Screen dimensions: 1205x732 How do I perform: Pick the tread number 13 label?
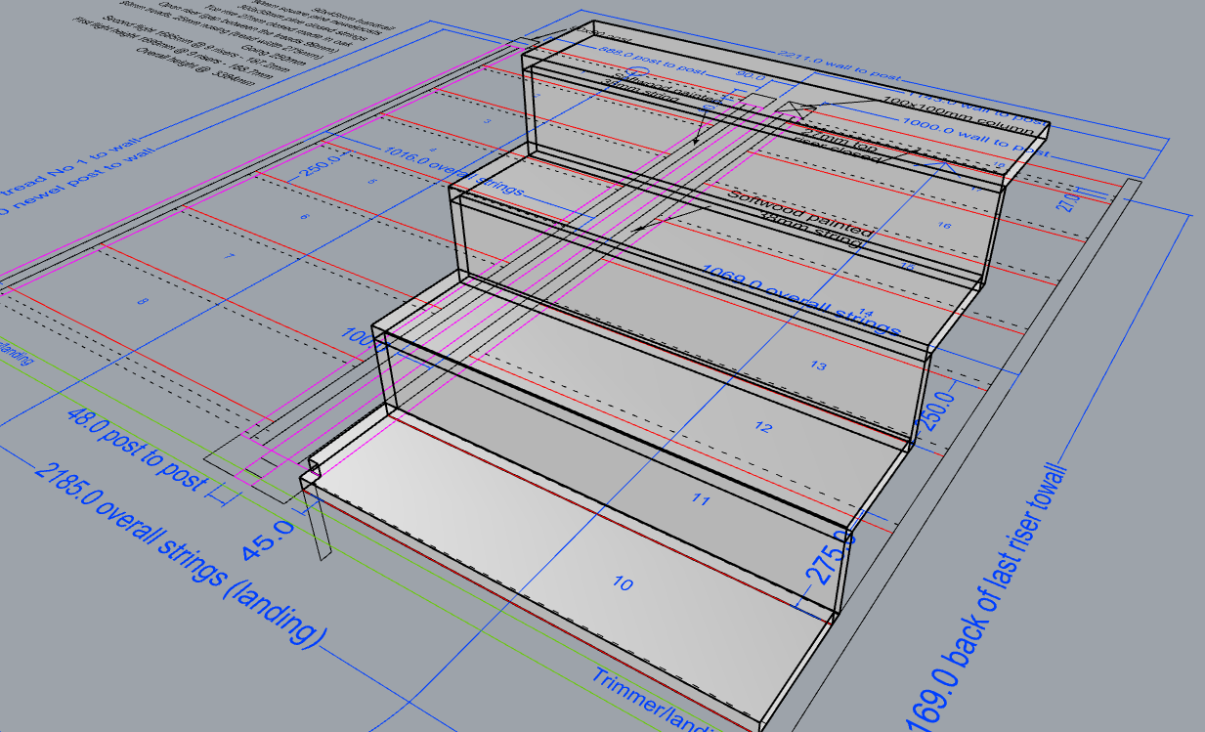point(819,366)
